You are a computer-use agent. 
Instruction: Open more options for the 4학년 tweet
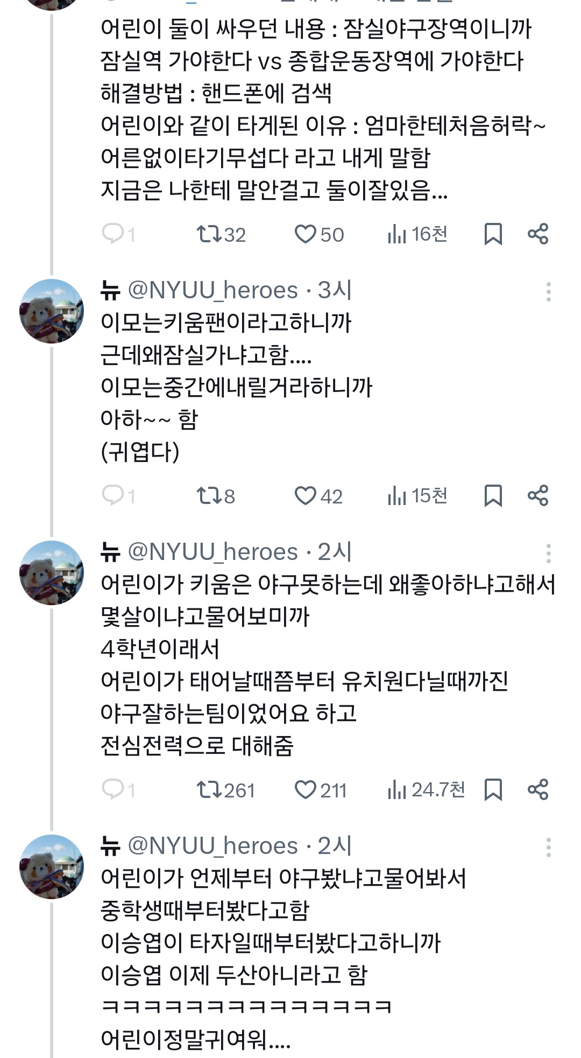pyautogui.click(x=548, y=553)
